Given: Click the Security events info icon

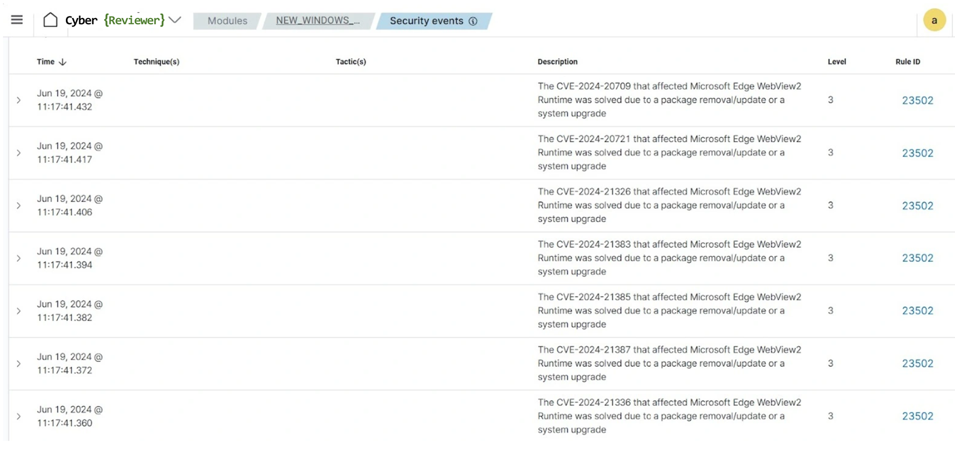Looking at the screenshot, I should tap(473, 21).
